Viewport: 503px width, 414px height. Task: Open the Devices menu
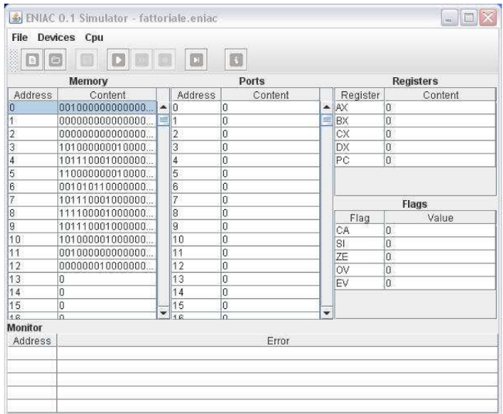pyautogui.click(x=56, y=38)
